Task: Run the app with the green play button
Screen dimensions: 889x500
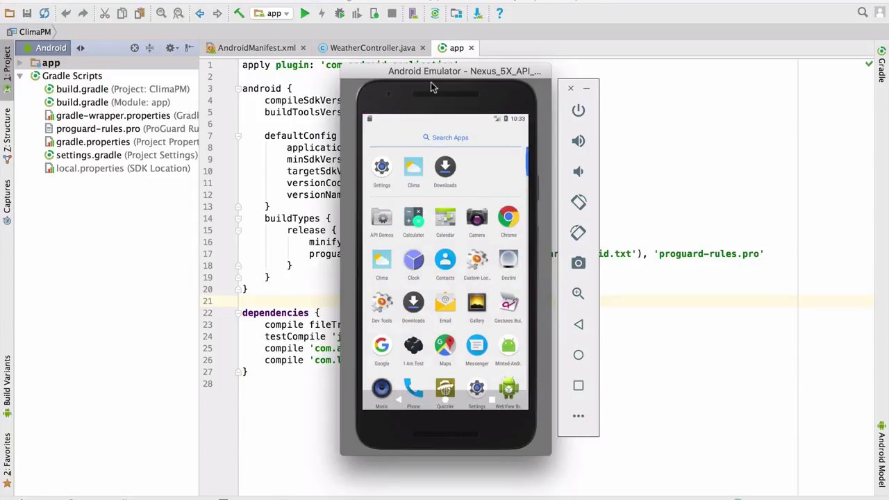Action: coord(305,13)
